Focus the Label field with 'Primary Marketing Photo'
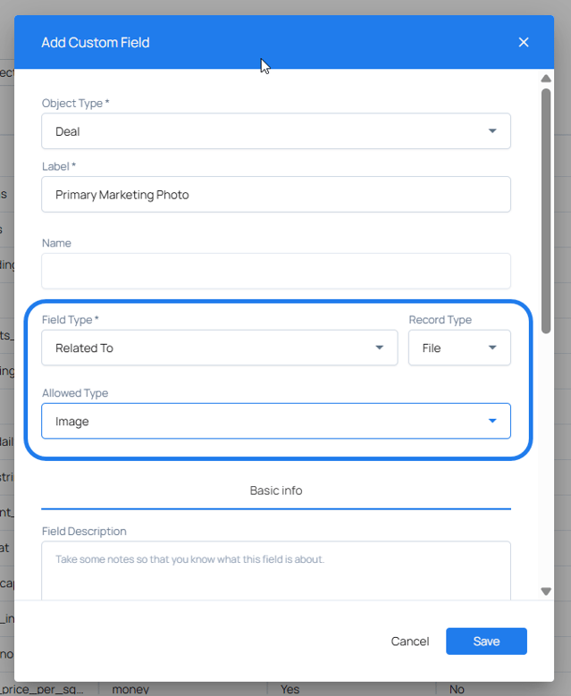Viewport: 571px width, 696px height. pyautogui.click(x=275, y=194)
